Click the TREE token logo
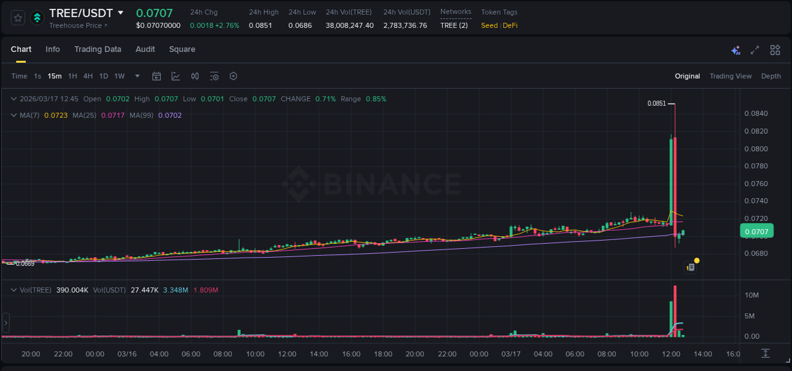The image size is (792, 371). pyautogui.click(x=37, y=16)
